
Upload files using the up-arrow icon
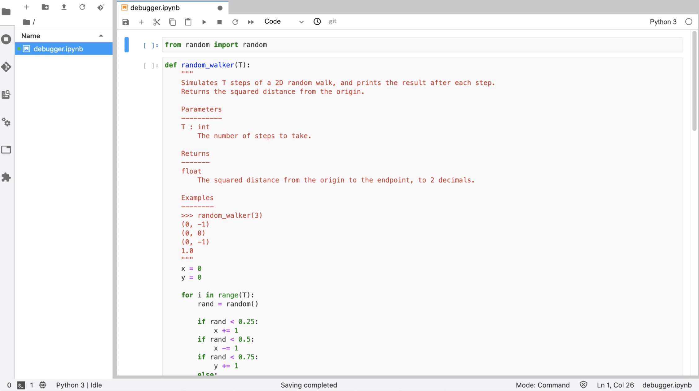[x=64, y=7]
